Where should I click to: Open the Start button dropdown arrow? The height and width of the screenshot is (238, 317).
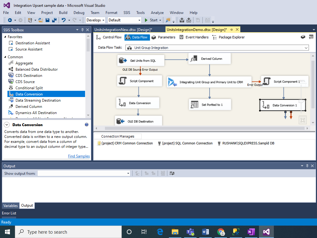pyautogui.click(x=160, y=20)
